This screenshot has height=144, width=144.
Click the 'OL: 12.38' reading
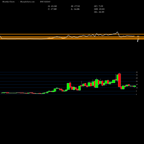(x=99, y=12)
